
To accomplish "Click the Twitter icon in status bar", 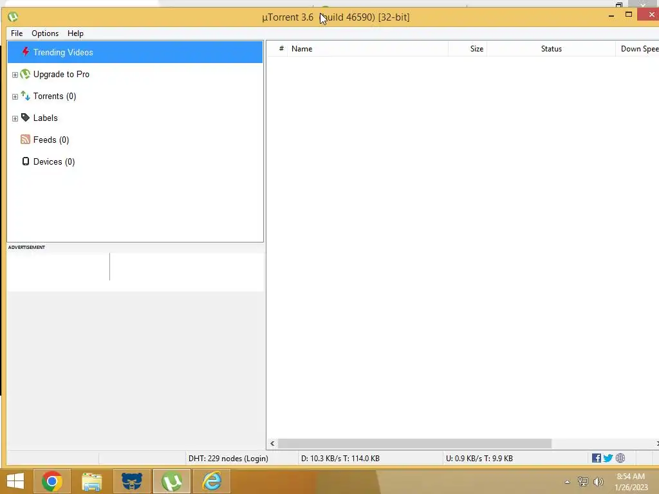I will 608,458.
